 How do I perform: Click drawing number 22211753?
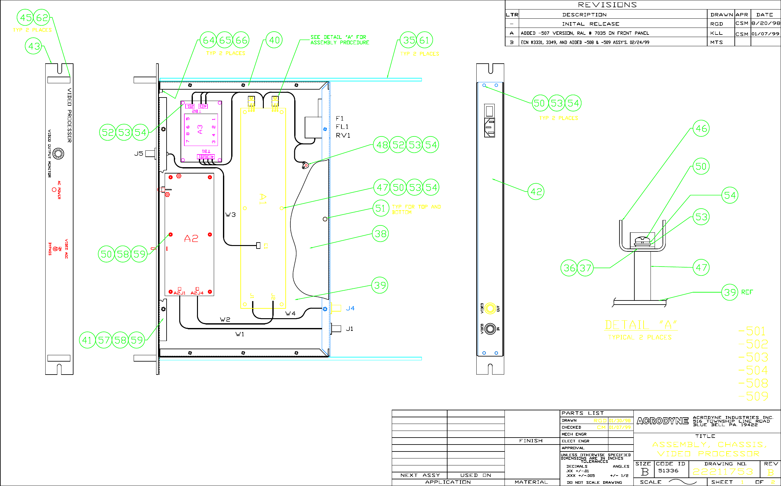723,472
